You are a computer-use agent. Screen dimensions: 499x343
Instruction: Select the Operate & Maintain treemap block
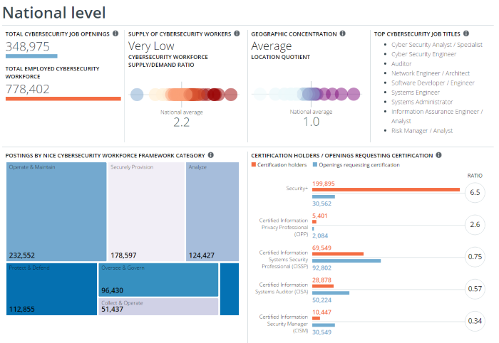click(x=56, y=211)
